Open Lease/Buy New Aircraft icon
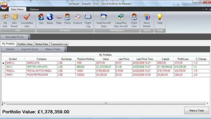The image size is (211, 119). point(121,20)
